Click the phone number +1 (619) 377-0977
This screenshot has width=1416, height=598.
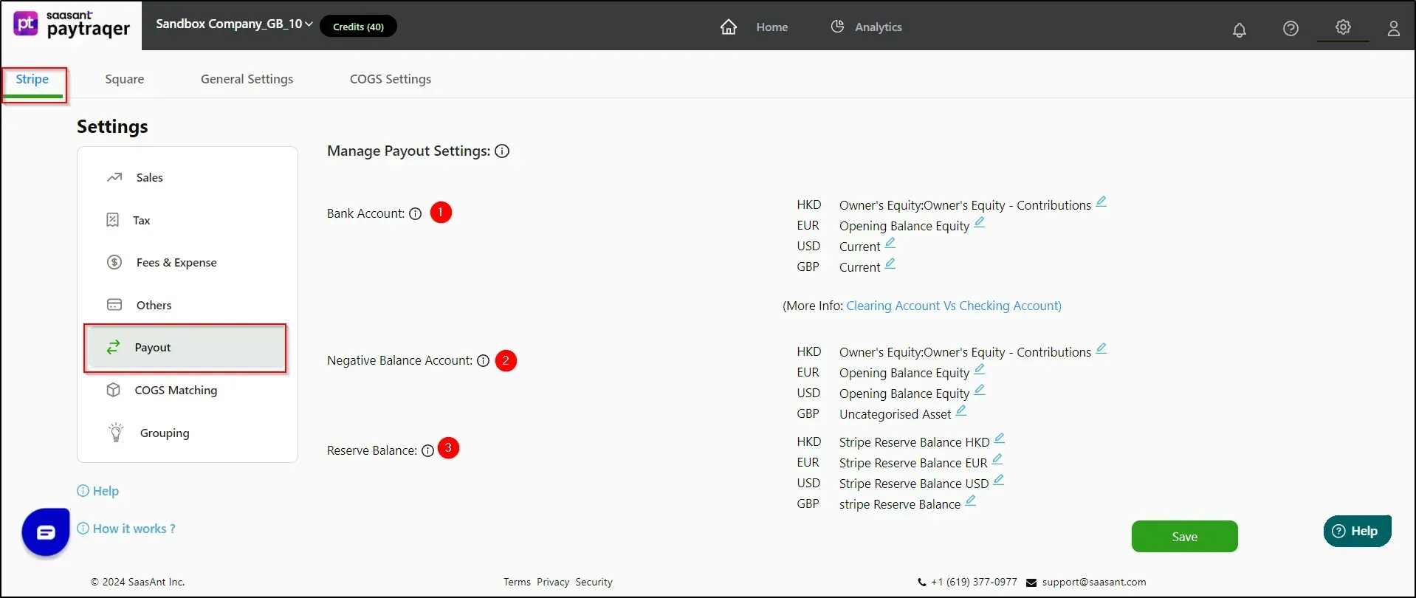(x=974, y=582)
